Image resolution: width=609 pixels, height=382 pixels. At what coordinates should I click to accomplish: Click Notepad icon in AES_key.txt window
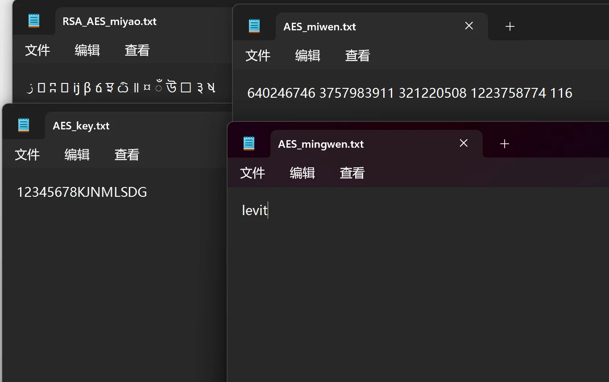click(x=24, y=125)
